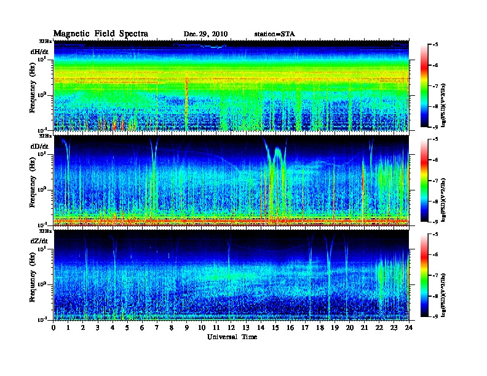487x376 pixels.
Task: Click hour tick label "20" on time axis
Action: pyautogui.click(x=350, y=328)
